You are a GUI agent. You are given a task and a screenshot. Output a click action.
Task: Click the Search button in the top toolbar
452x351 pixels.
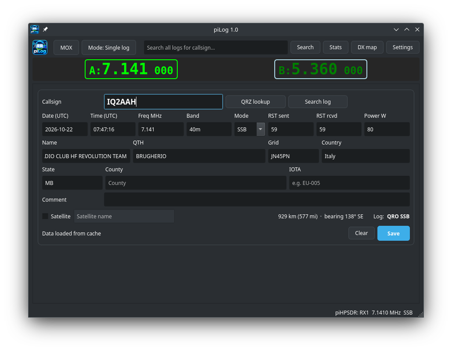pos(305,47)
